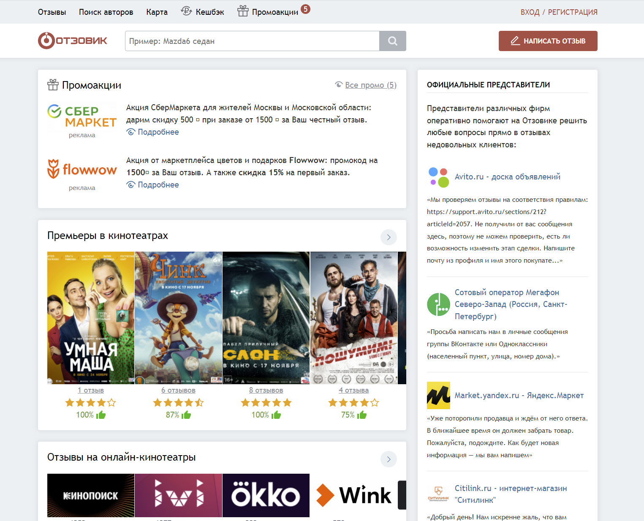Open the 6 отзывов link
The height and width of the screenshot is (521, 644).
(179, 390)
